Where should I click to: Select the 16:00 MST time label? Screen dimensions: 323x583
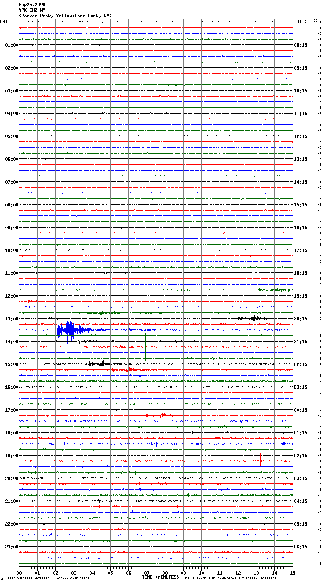12,387
